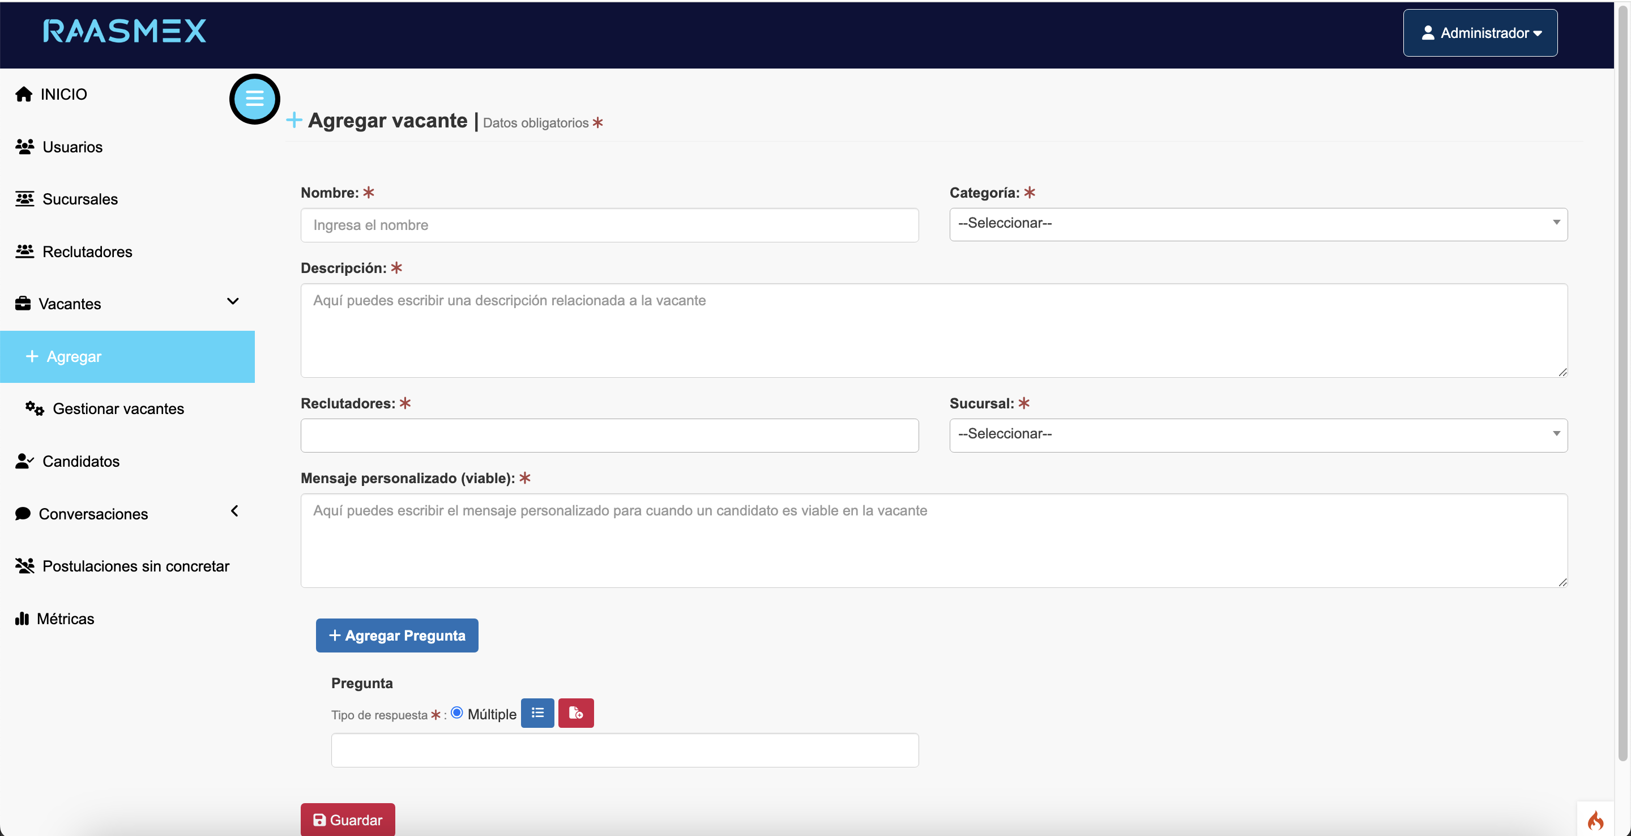
Task: Click the home icon next to INICIO
Action: (x=24, y=95)
